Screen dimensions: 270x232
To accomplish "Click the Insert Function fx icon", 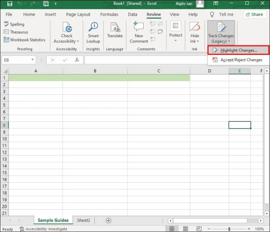I will 77,60.
